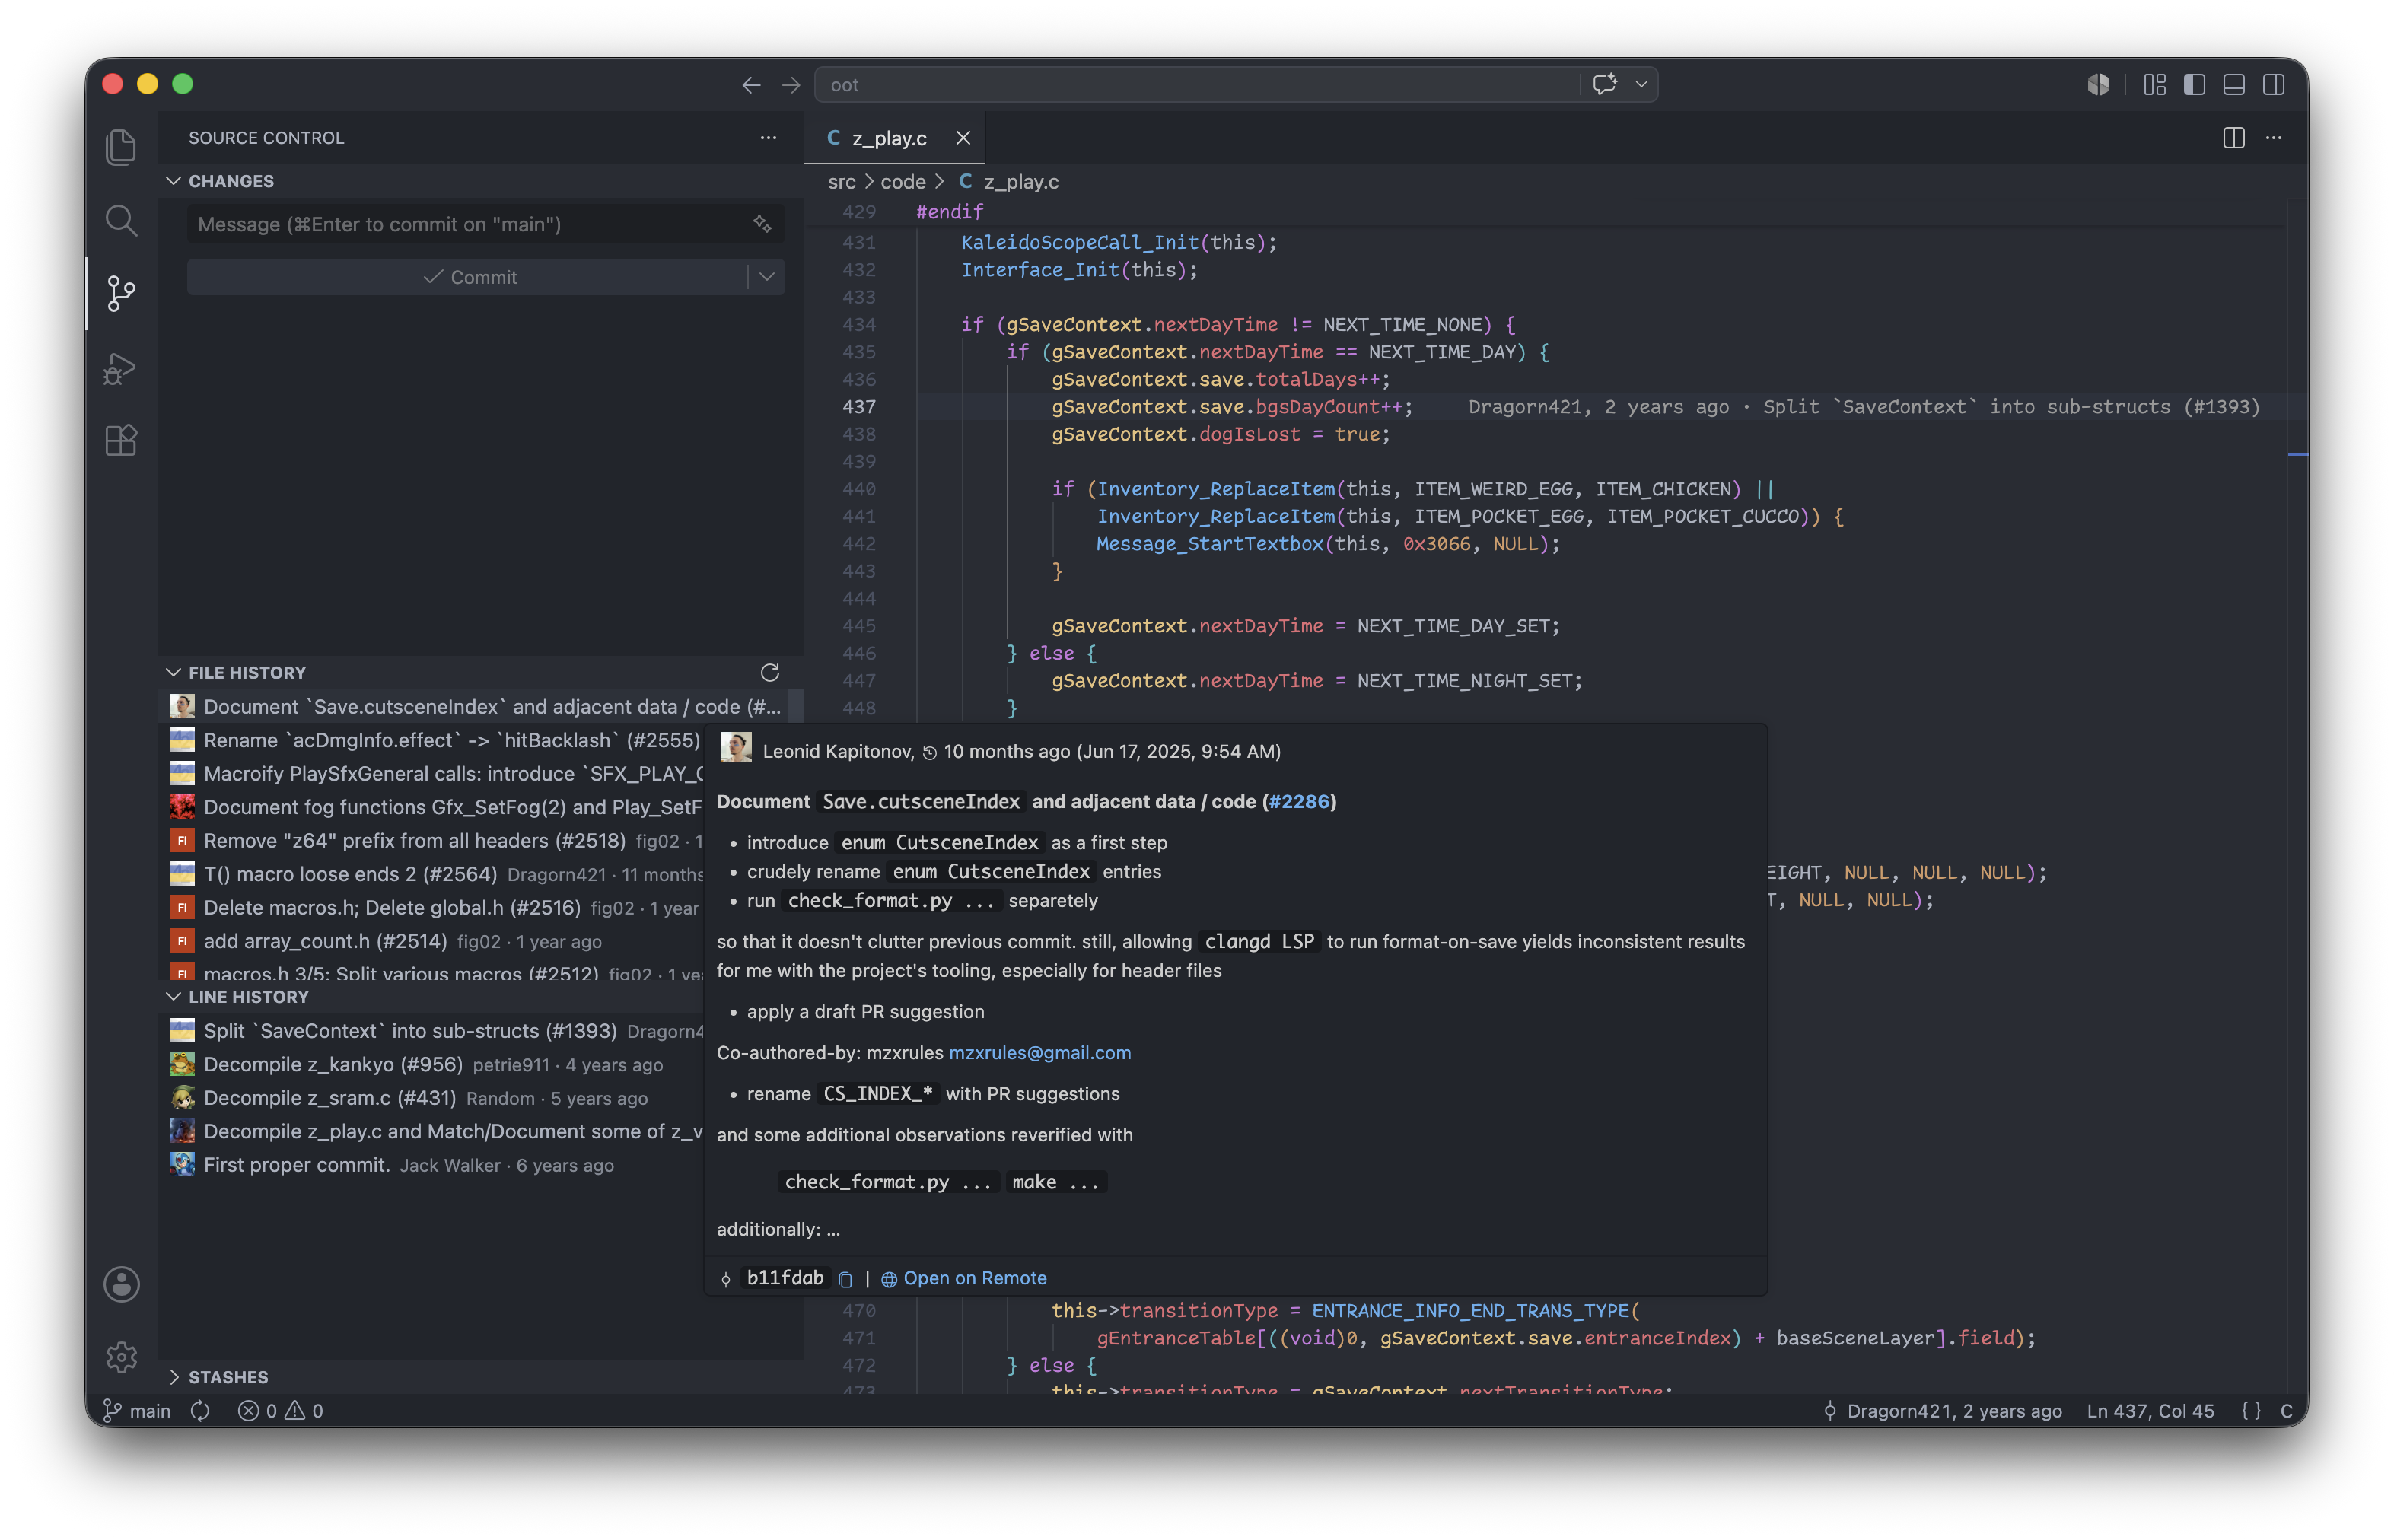Click the src breadcrumb segment

click(841, 182)
